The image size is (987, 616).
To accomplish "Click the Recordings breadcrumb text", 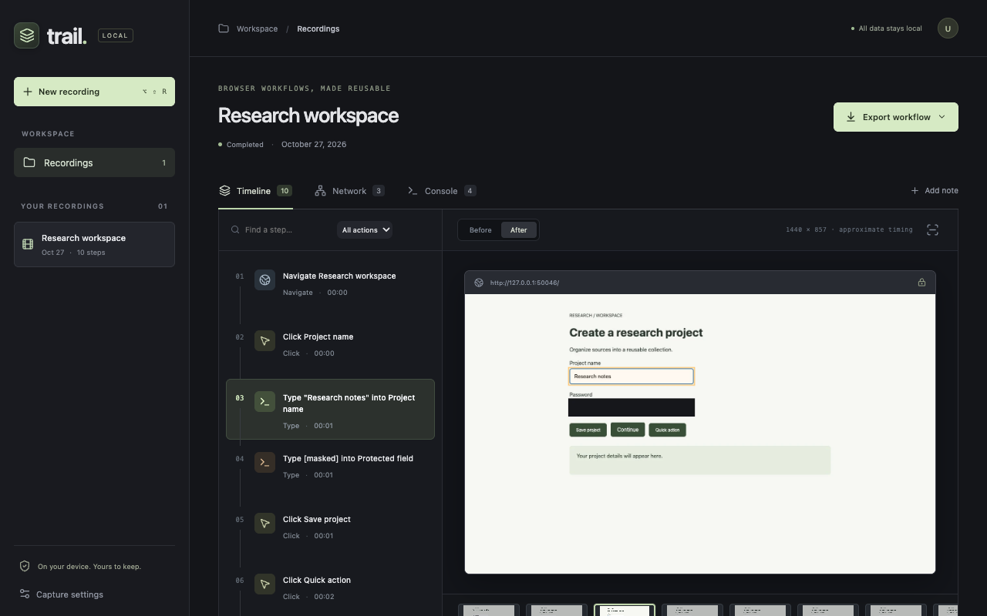I will point(318,28).
